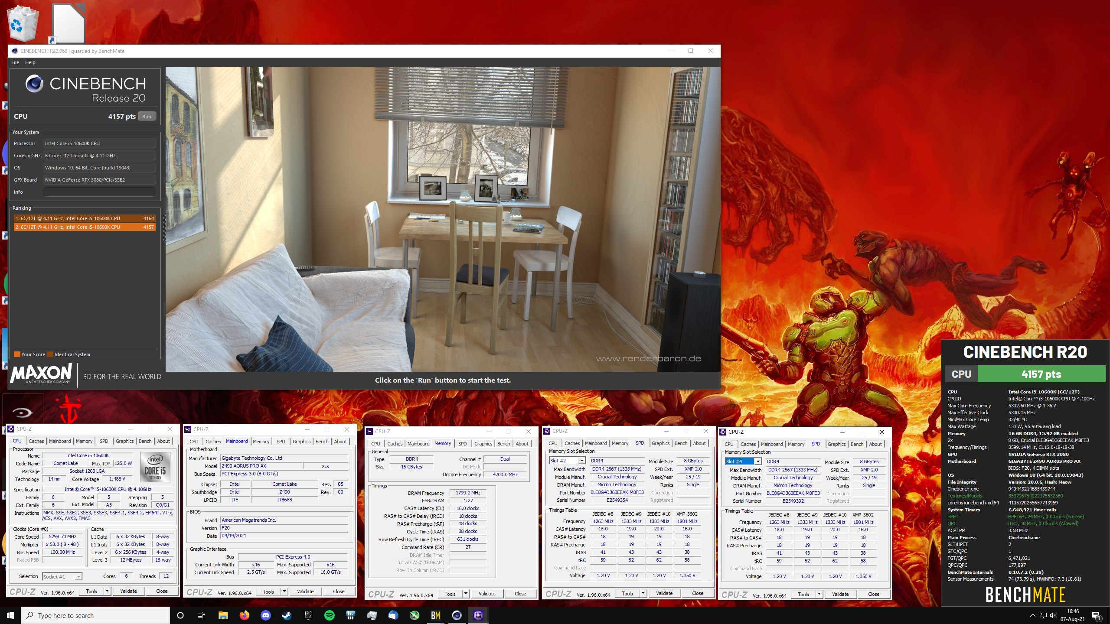Open Discord from the taskbar
This screenshot has height=624, width=1110.
coord(265,615)
